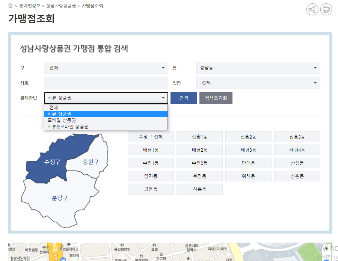This screenshot has height=261, width=338.
Task: Choose 복정동 district button
Action: click(x=200, y=176)
